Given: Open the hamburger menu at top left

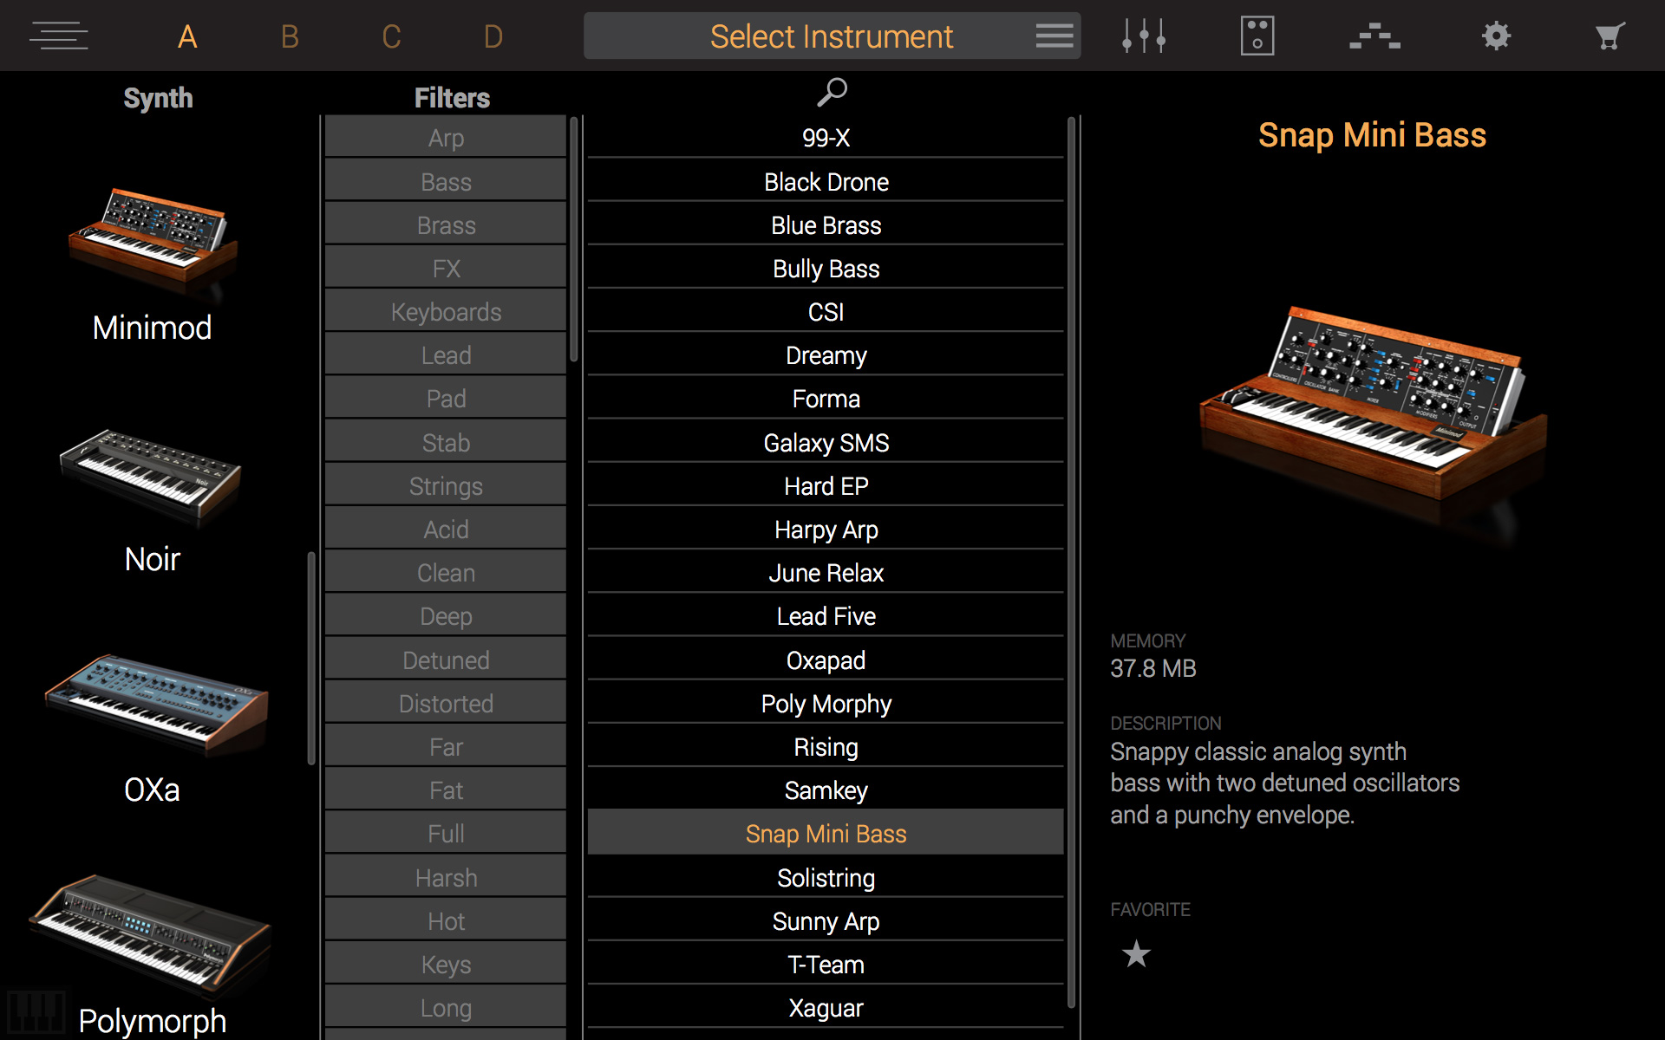Looking at the screenshot, I should [x=58, y=36].
